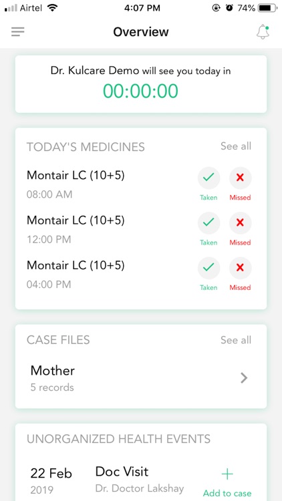Tap the Wi-Fi icon in status bar
The image size is (282, 501).
point(52,8)
